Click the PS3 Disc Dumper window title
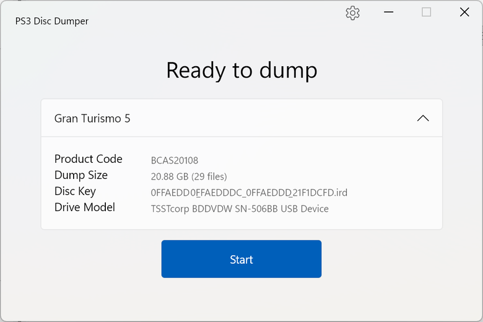The image size is (483, 322). click(52, 21)
